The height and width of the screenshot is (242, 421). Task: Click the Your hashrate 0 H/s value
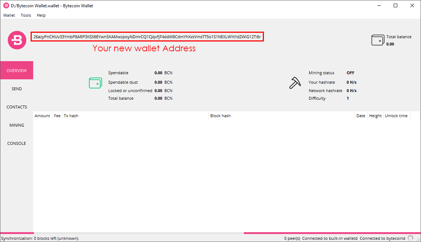tap(351, 82)
